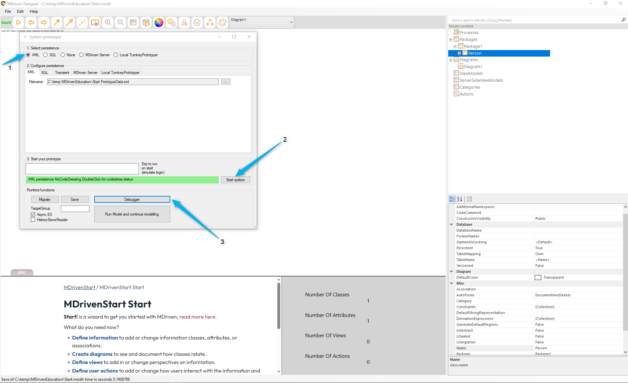Collapse the Database property category
This screenshot has height=383, width=628.
click(x=452, y=224)
